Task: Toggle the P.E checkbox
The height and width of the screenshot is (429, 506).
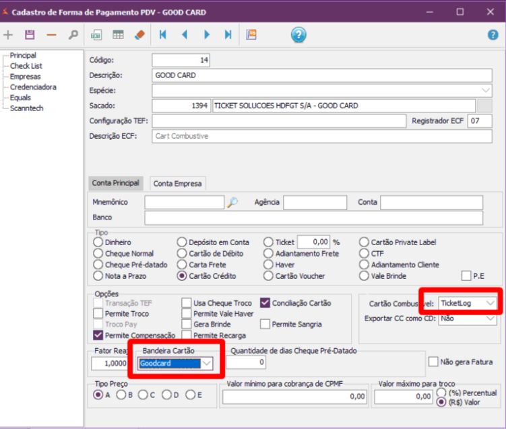Action: click(x=466, y=276)
